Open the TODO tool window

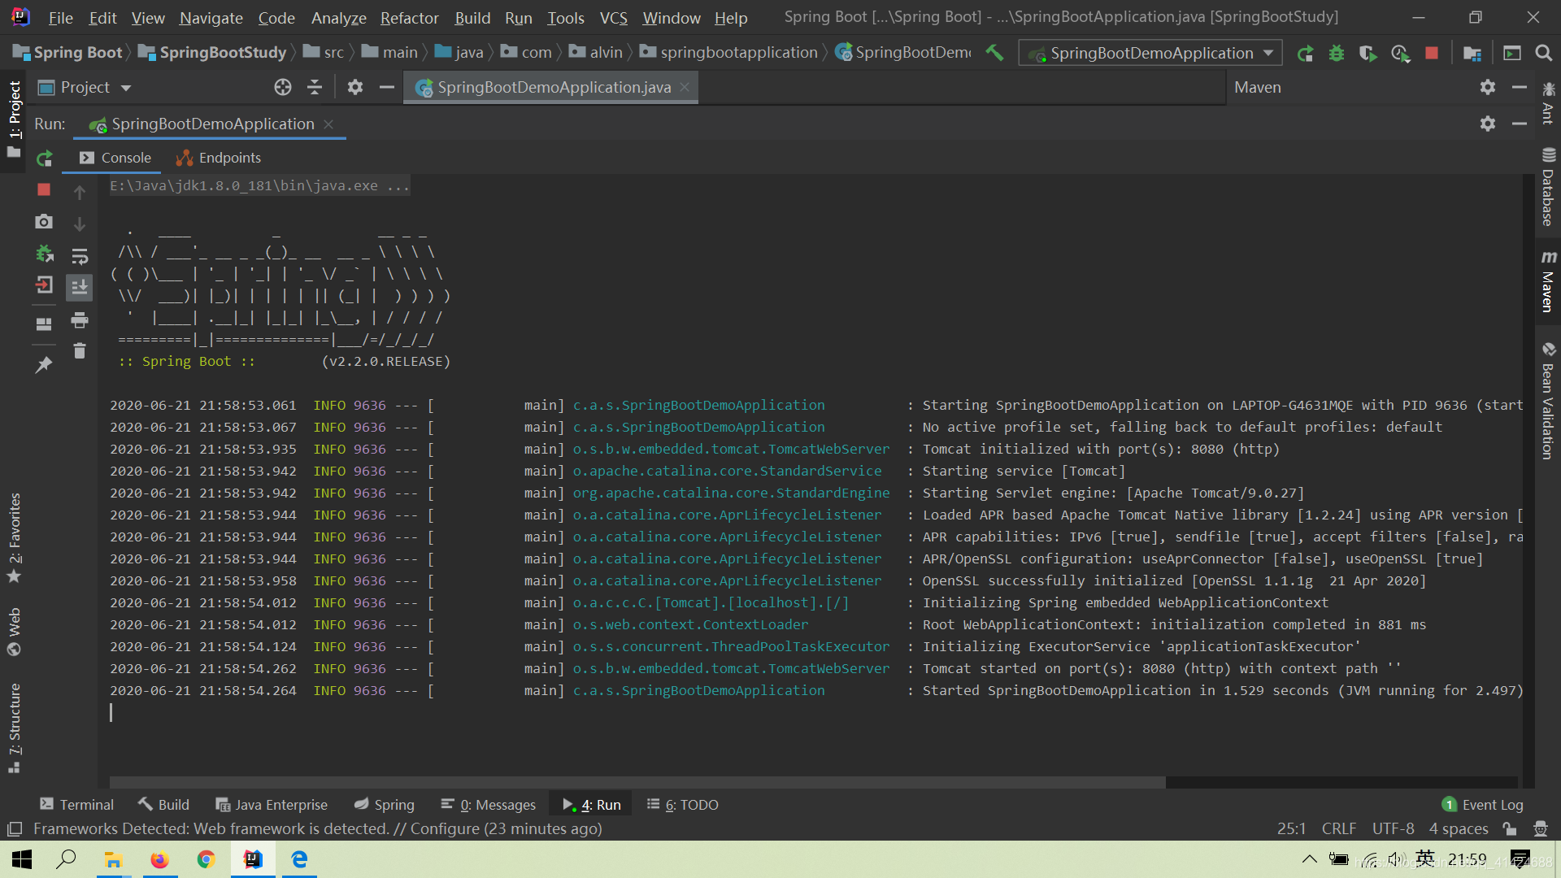click(682, 804)
